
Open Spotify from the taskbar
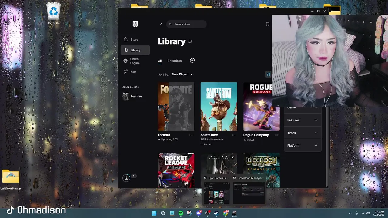pos(181,213)
